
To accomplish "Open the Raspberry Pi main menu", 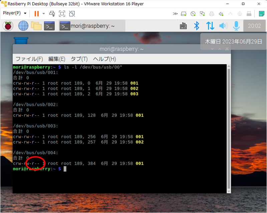I will (8, 26).
